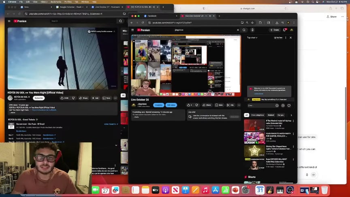The width and height of the screenshot is (350, 197).
Task: Switch to the Facebook tab
Action: point(152,16)
